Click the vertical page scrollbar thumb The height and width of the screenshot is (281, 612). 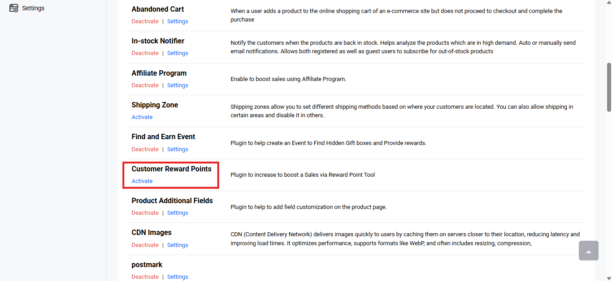pyautogui.click(x=609, y=87)
